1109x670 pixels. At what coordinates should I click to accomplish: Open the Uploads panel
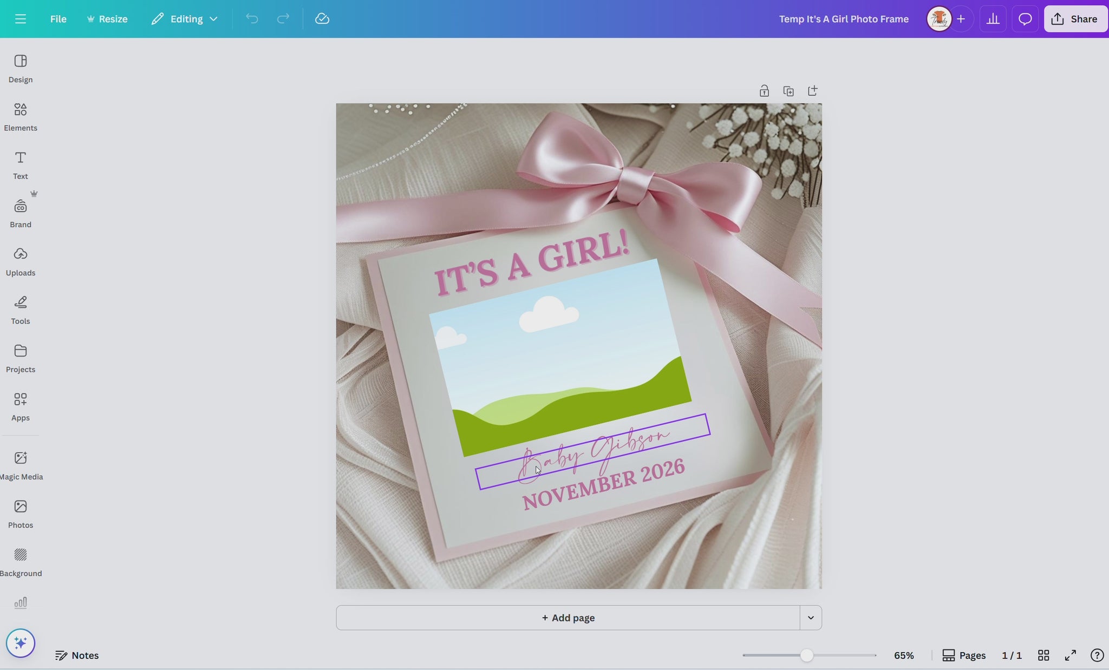(x=21, y=261)
